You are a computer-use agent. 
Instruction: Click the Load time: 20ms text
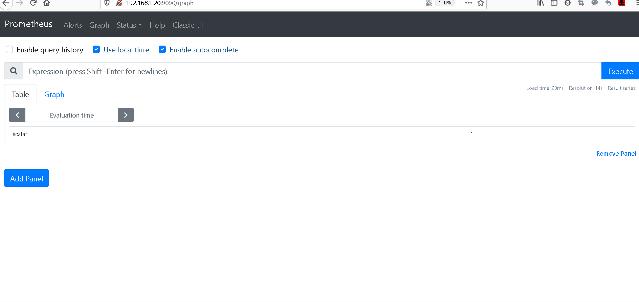(x=545, y=88)
